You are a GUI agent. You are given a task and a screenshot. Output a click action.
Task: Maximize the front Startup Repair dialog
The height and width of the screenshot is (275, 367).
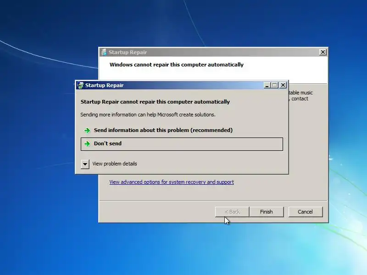(x=275, y=85)
